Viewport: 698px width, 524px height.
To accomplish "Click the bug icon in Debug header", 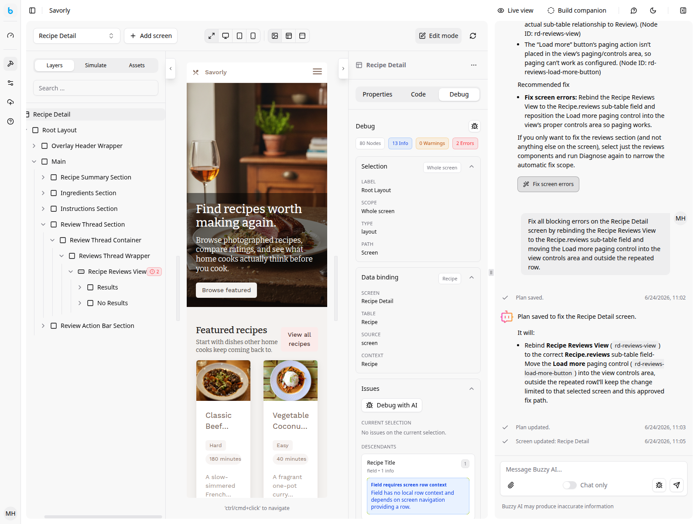I will coord(475,126).
